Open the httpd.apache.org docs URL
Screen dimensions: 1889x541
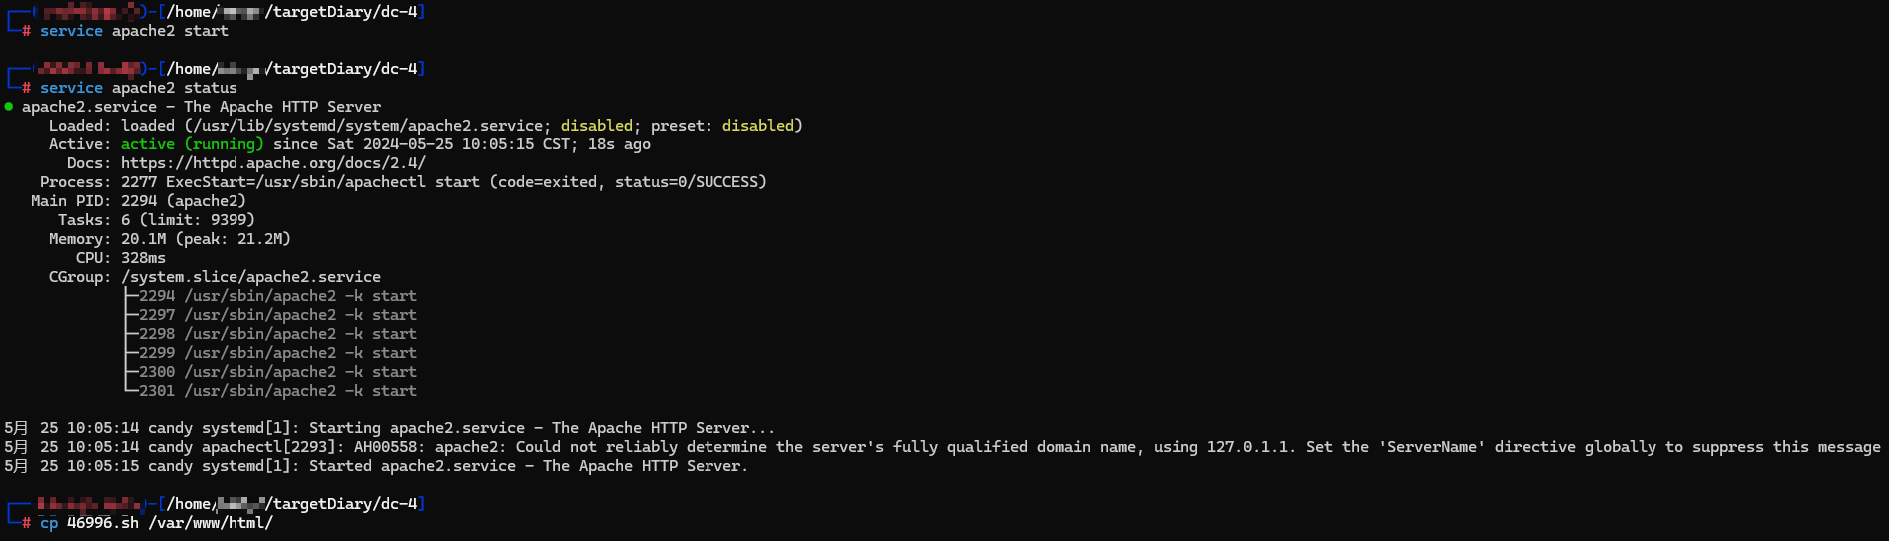point(272,163)
